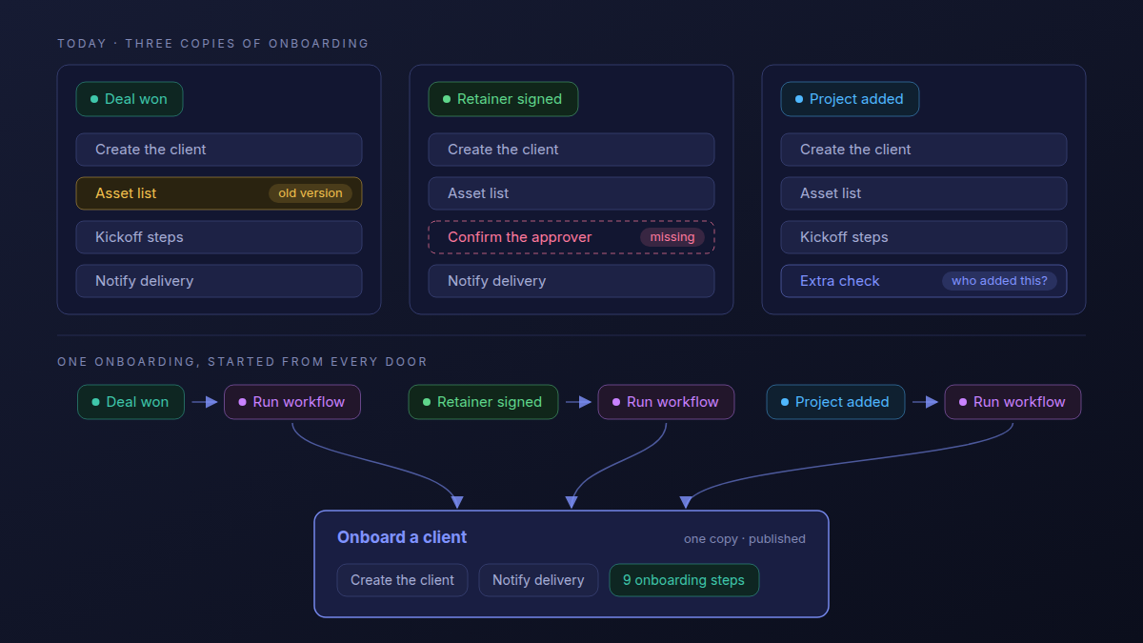Click the One onboarding, started from every door heading
This screenshot has height=643, width=1143.
point(243,362)
